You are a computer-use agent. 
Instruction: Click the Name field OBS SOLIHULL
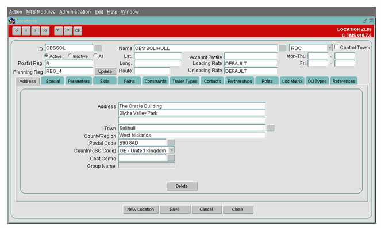[x=206, y=48]
